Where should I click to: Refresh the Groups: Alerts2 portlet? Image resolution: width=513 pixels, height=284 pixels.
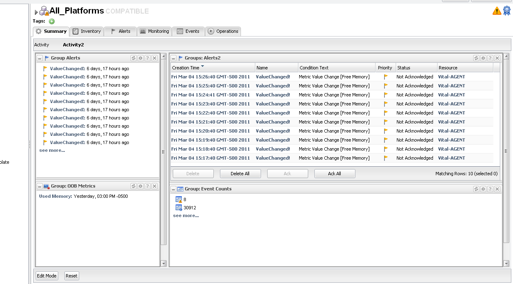pos(476,58)
